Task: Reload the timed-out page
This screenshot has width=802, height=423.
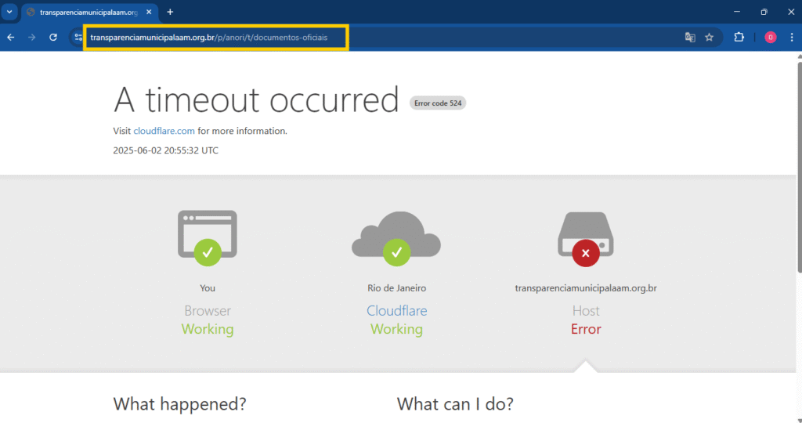Action: pos(53,38)
